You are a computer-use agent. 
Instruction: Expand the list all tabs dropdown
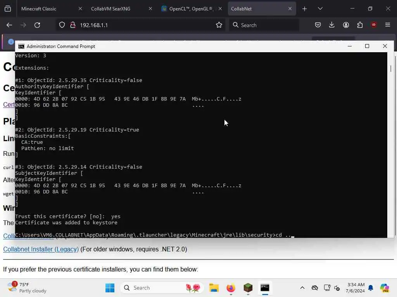pyautogui.click(x=320, y=9)
